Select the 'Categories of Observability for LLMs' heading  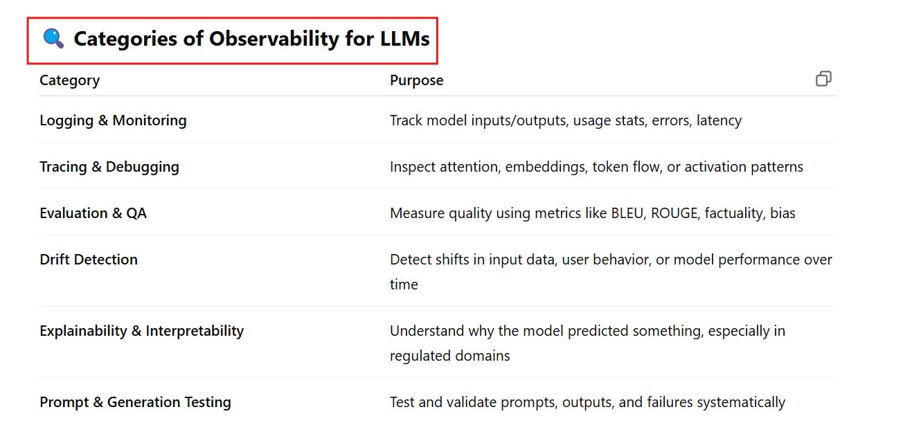[x=251, y=39]
